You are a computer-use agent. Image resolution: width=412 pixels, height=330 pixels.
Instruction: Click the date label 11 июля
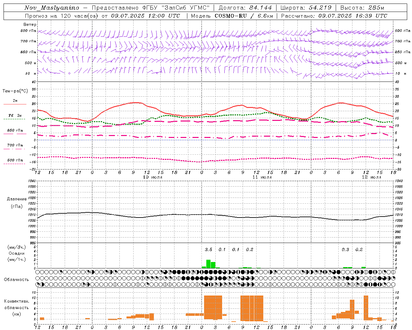[262, 177]
